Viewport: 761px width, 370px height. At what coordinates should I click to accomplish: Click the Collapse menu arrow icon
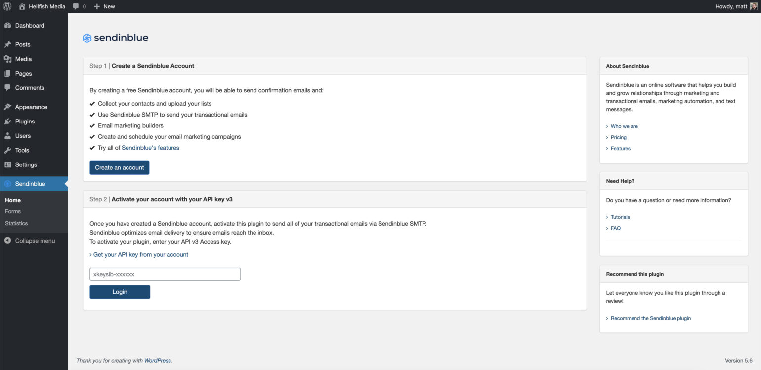pyautogui.click(x=7, y=241)
